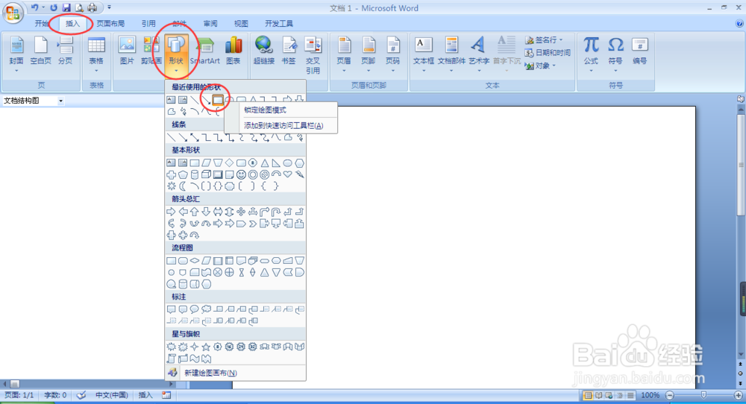
Task: Select the quad arrow in 箭头总汇
Action: (241, 212)
